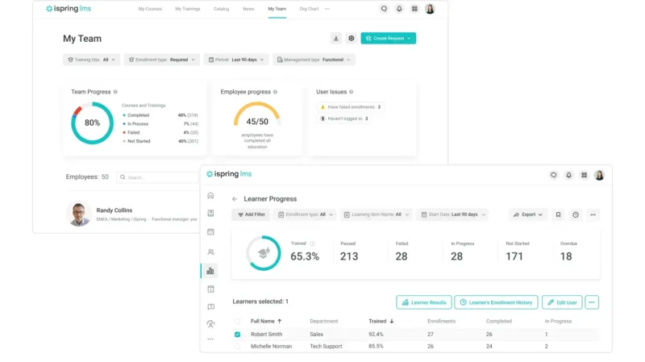The width and height of the screenshot is (645, 362).
Task: Click the Add Filter button
Action: (x=252, y=214)
